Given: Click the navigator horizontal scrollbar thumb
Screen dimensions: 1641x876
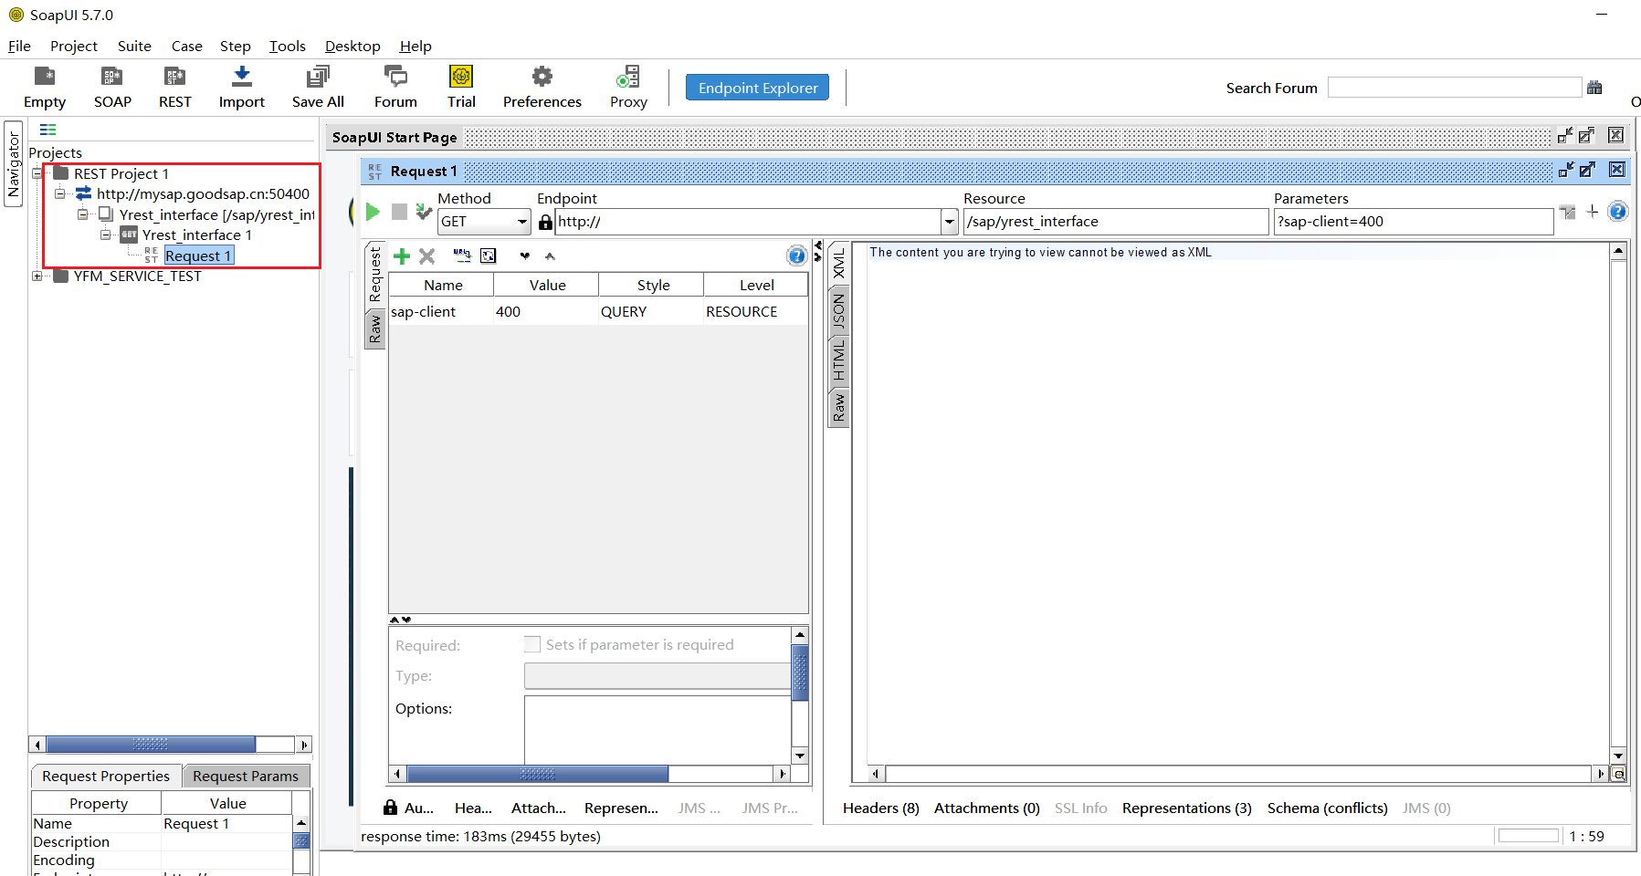Looking at the screenshot, I should [x=151, y=745].
